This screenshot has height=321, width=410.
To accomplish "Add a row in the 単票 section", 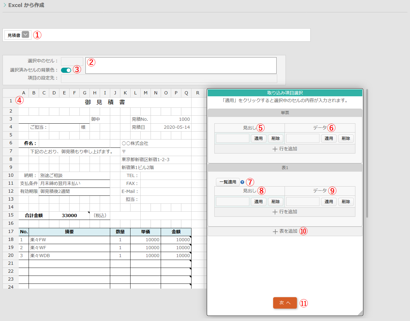I will coord(285,149).
